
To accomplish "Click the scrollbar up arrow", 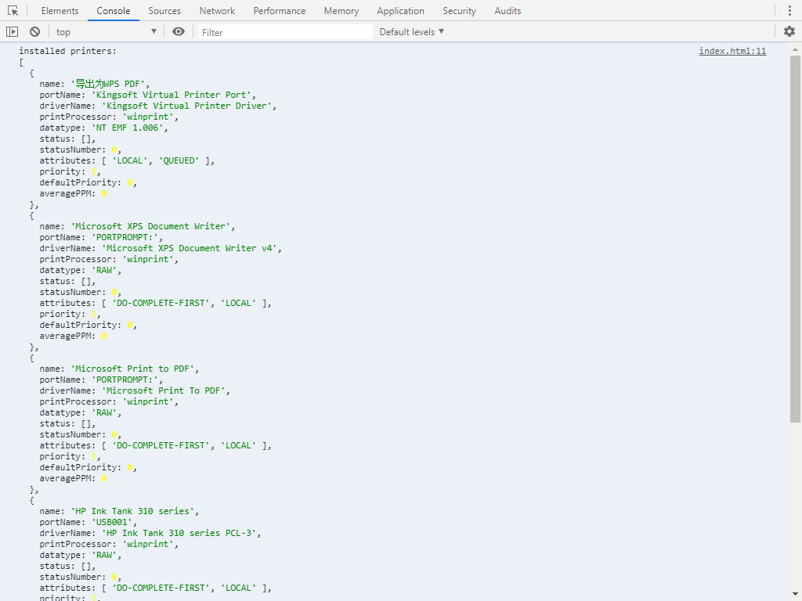I will pyautogui.click(x=795, y=49).
